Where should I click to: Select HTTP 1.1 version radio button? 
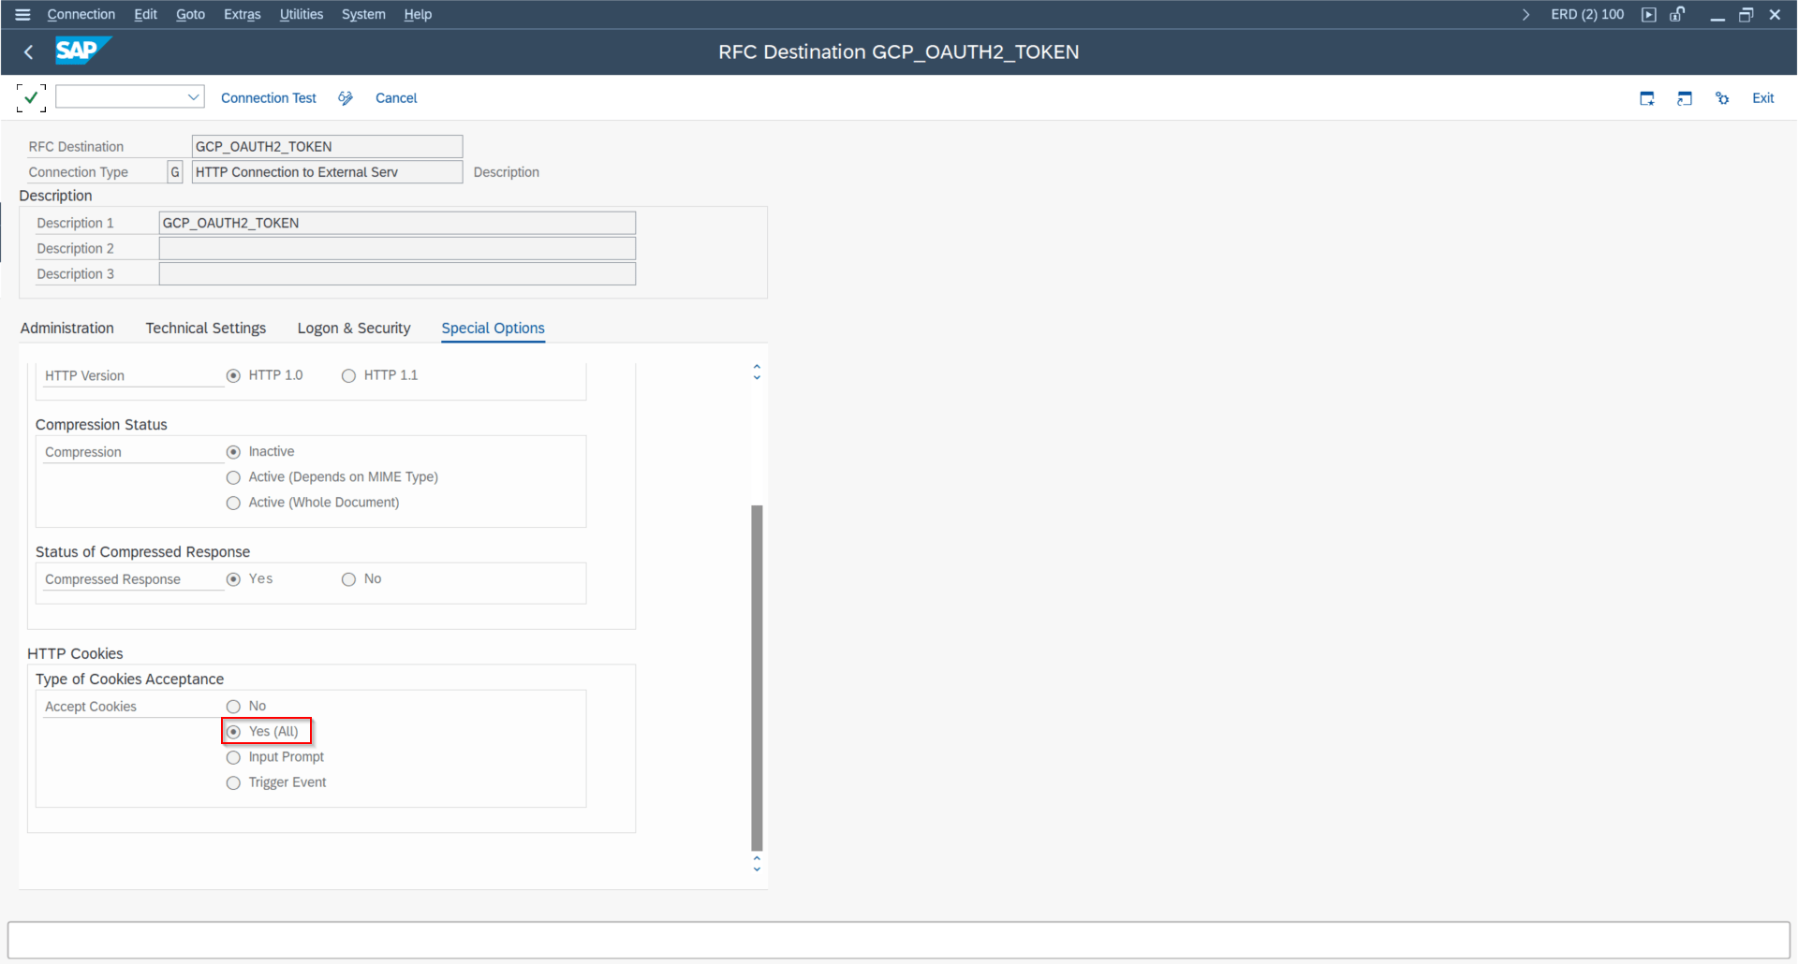click(x=348, y=375)
